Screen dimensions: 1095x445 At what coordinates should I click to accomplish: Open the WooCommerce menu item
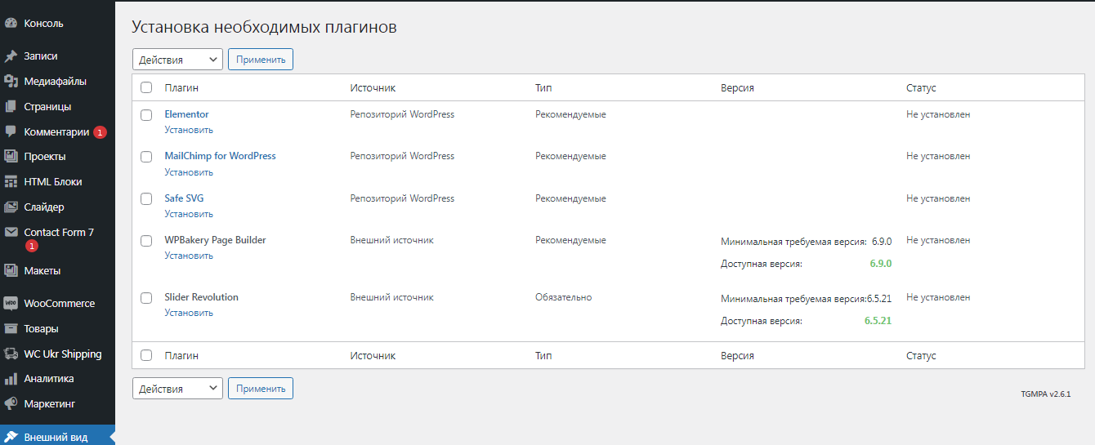(60, 303)
